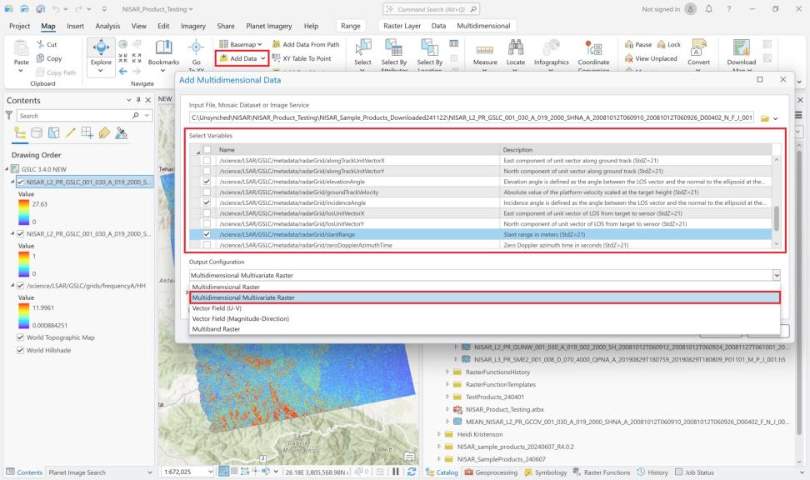Refresh the map view in status bar
This screenshot has height=480, width=810.
coord(412,471)
